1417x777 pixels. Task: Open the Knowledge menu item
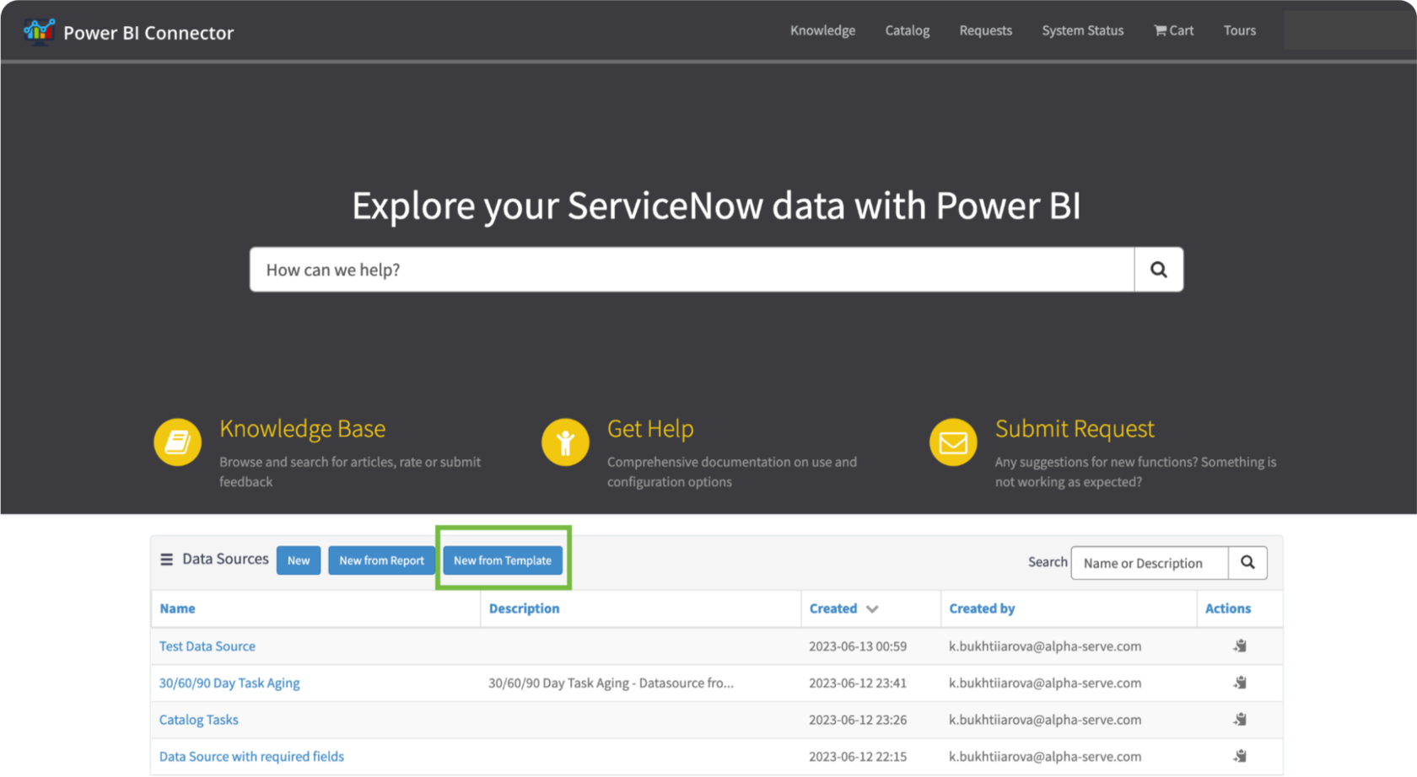822,30
